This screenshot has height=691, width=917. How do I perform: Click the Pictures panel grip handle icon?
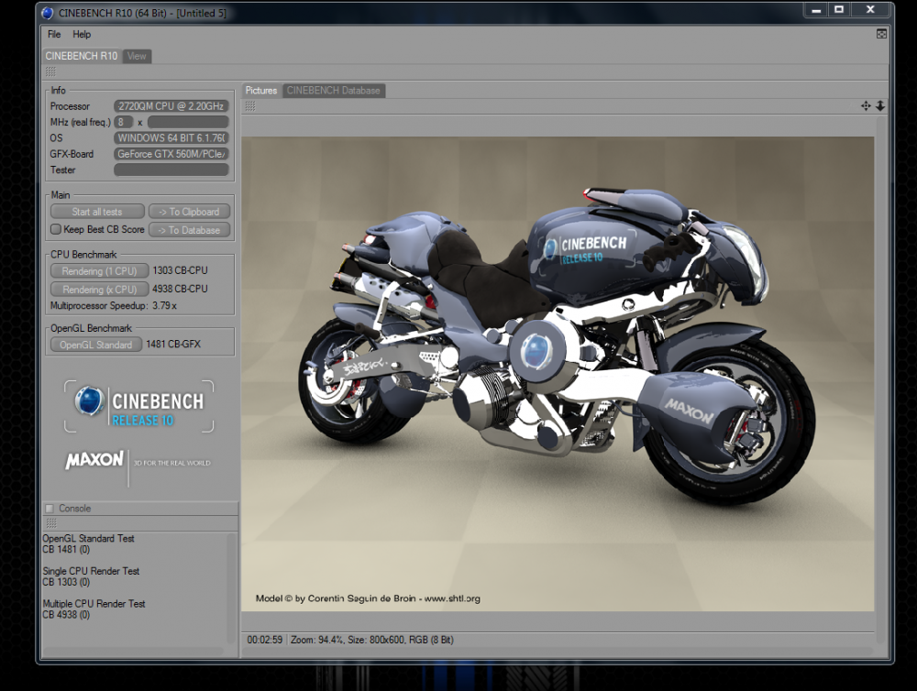pyautogui.click(x=250, y=106)
